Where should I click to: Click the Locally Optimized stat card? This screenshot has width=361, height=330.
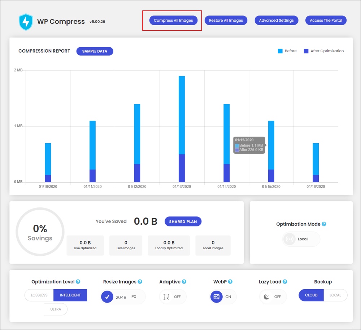pos(169,245)
